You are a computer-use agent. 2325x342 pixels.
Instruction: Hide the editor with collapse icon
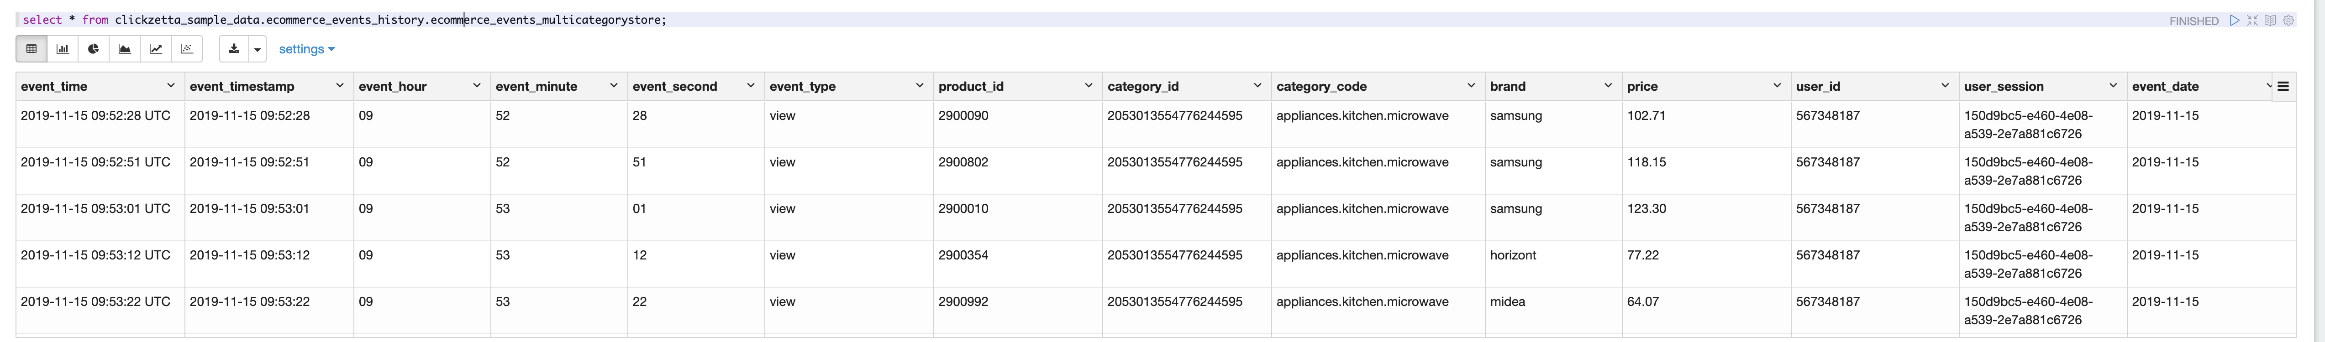pos(2252,20)
